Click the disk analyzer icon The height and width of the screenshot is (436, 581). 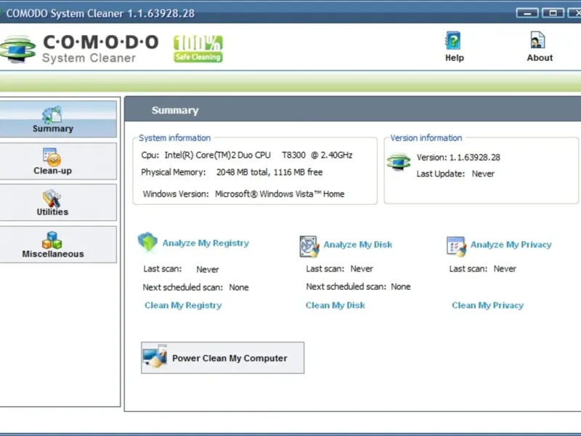tap(309, 246)
